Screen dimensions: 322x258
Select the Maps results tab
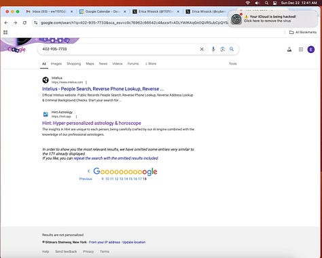pos(90,64)
